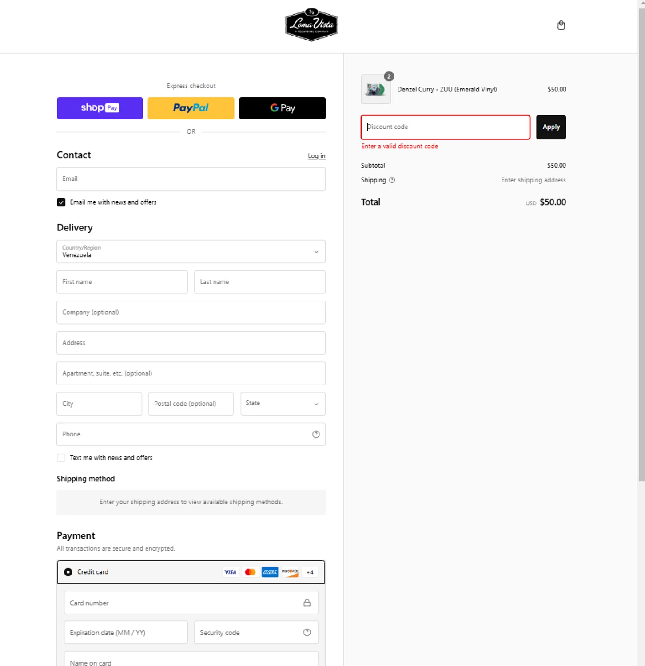Focus the Name on card field
The height and width of the screenshot is (666, 645).
[191, 659]
